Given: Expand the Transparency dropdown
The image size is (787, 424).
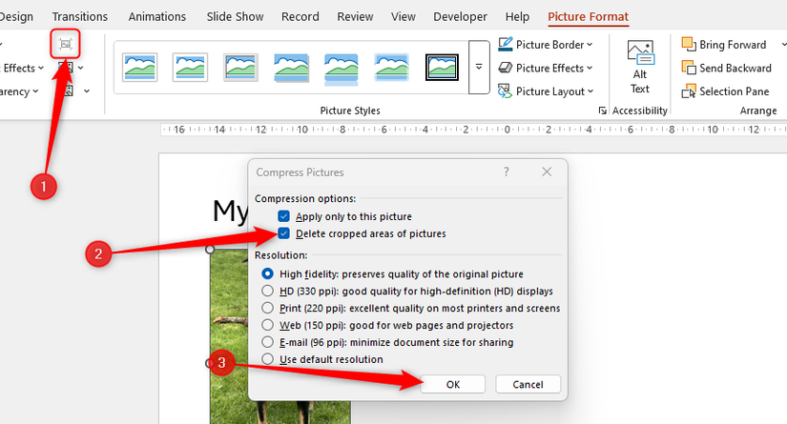Looking at the screenshot, I should click(x=35, y=91).
